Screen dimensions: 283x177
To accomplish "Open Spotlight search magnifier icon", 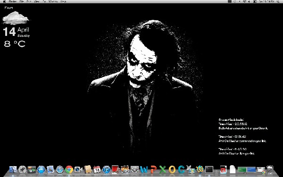I will (x=278, y=1).
